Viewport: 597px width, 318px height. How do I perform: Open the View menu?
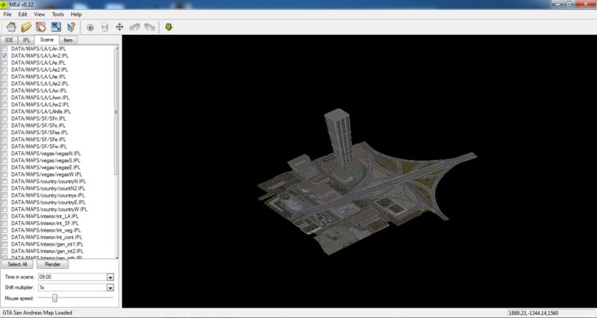[40, 14]
